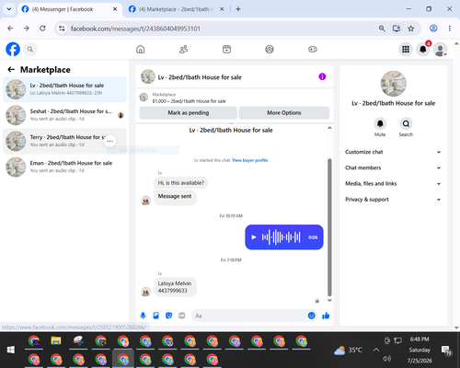The image size is (460, 368).
Task: Open Chrome three-dot menu
Action: pos(450,29)
